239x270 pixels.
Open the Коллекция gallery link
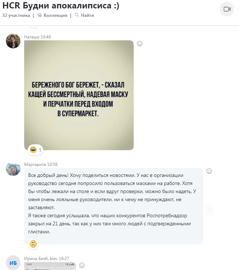pyautogui.click(x=52, y=15)
